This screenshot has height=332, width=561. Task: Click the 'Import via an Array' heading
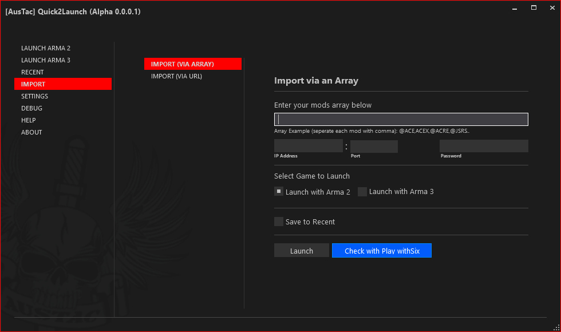coord(316,81)
